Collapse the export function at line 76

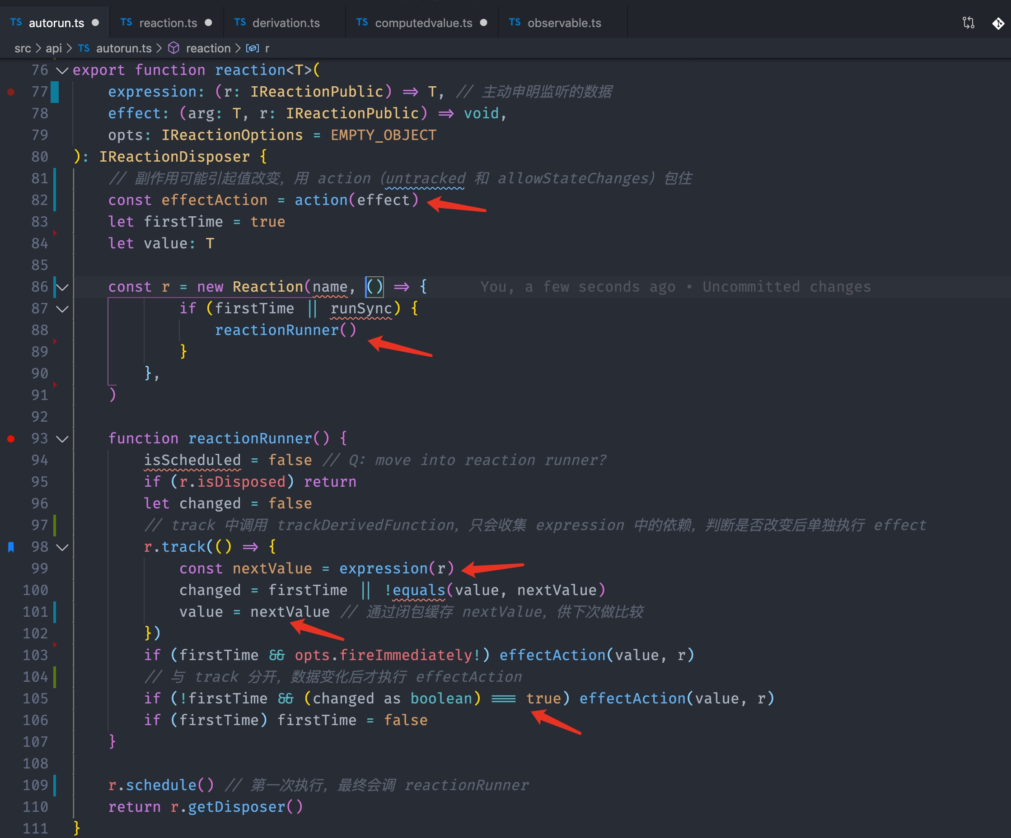(62, 71)
